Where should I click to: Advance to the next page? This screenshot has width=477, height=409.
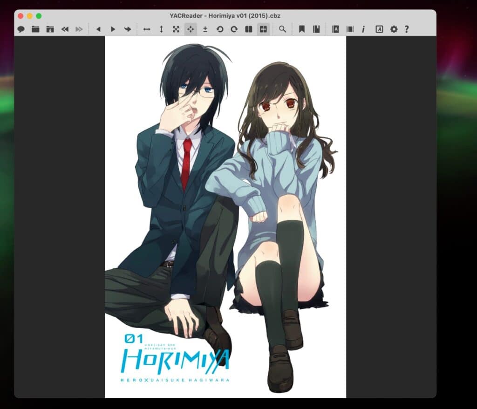pos(113,29)
